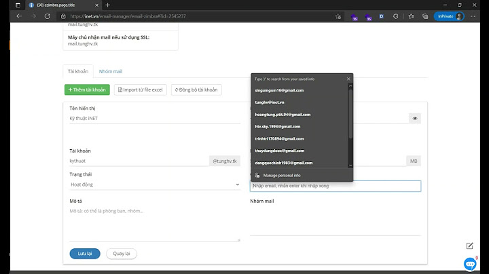Open the tab actions menu icon
The height and width of the screenshot is (274, 489).
(x=18, y=5)
